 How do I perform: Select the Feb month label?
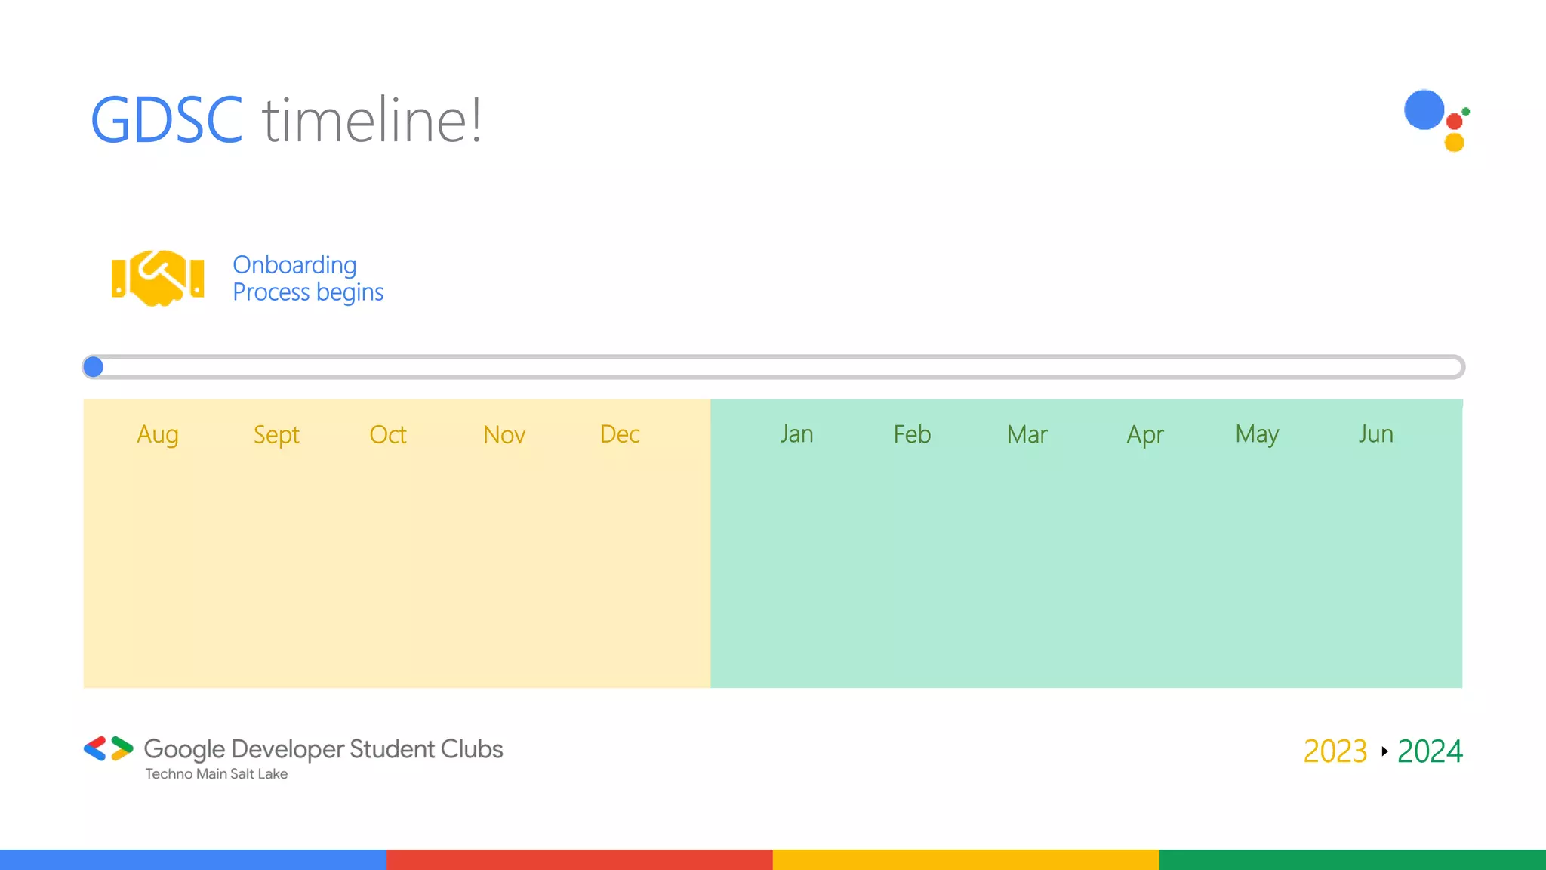(x=912, y=434)
